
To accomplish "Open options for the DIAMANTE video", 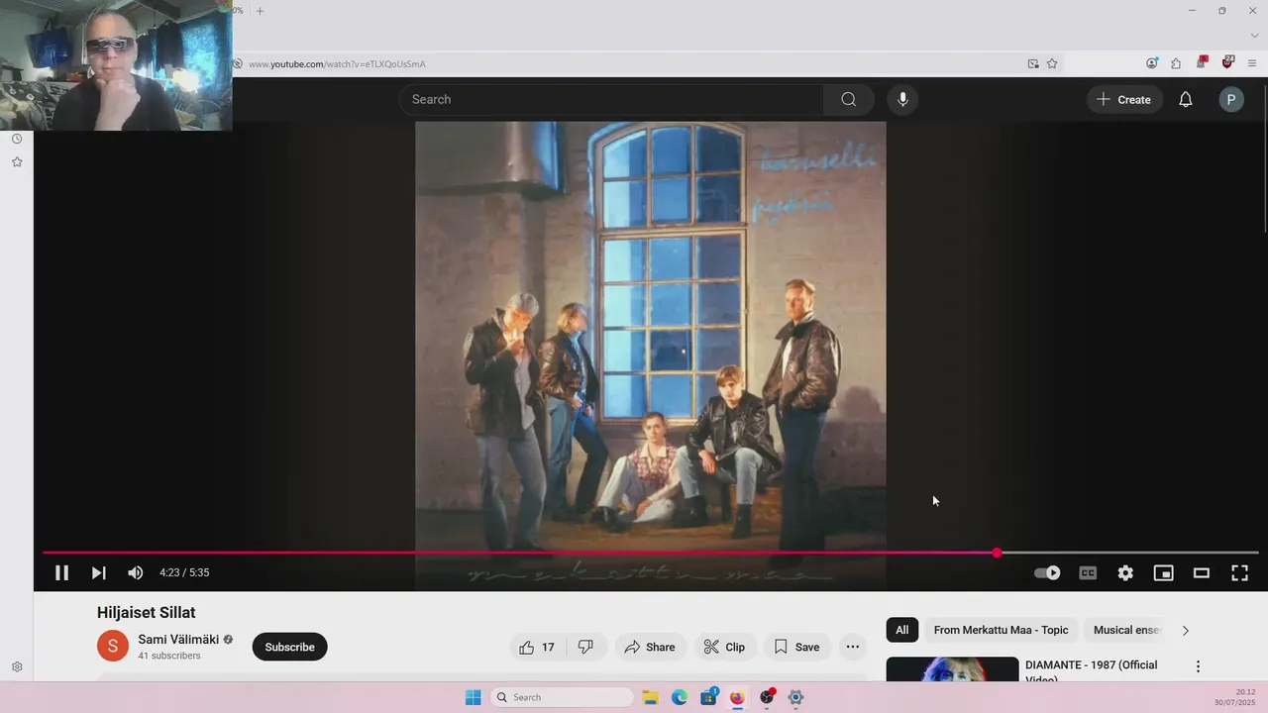I will point(1198,666).
